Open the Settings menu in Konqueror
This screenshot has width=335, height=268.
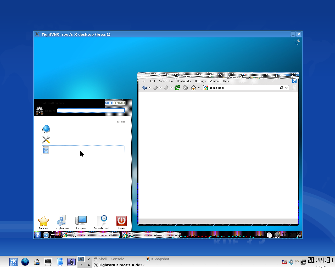[200, 81]
